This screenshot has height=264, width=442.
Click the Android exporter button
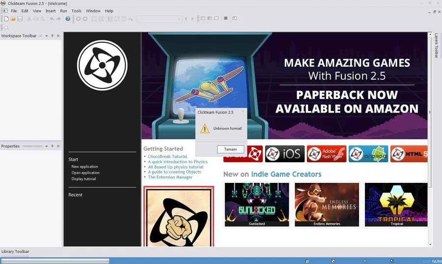[368, 154]
